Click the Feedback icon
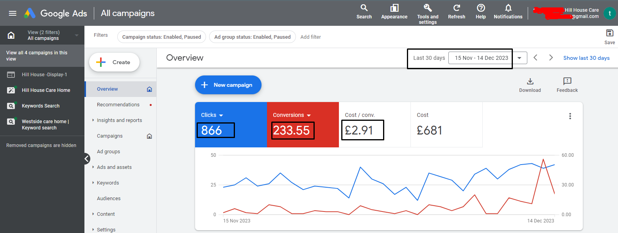Screen dimensions: 618x233 click(567, 81)
